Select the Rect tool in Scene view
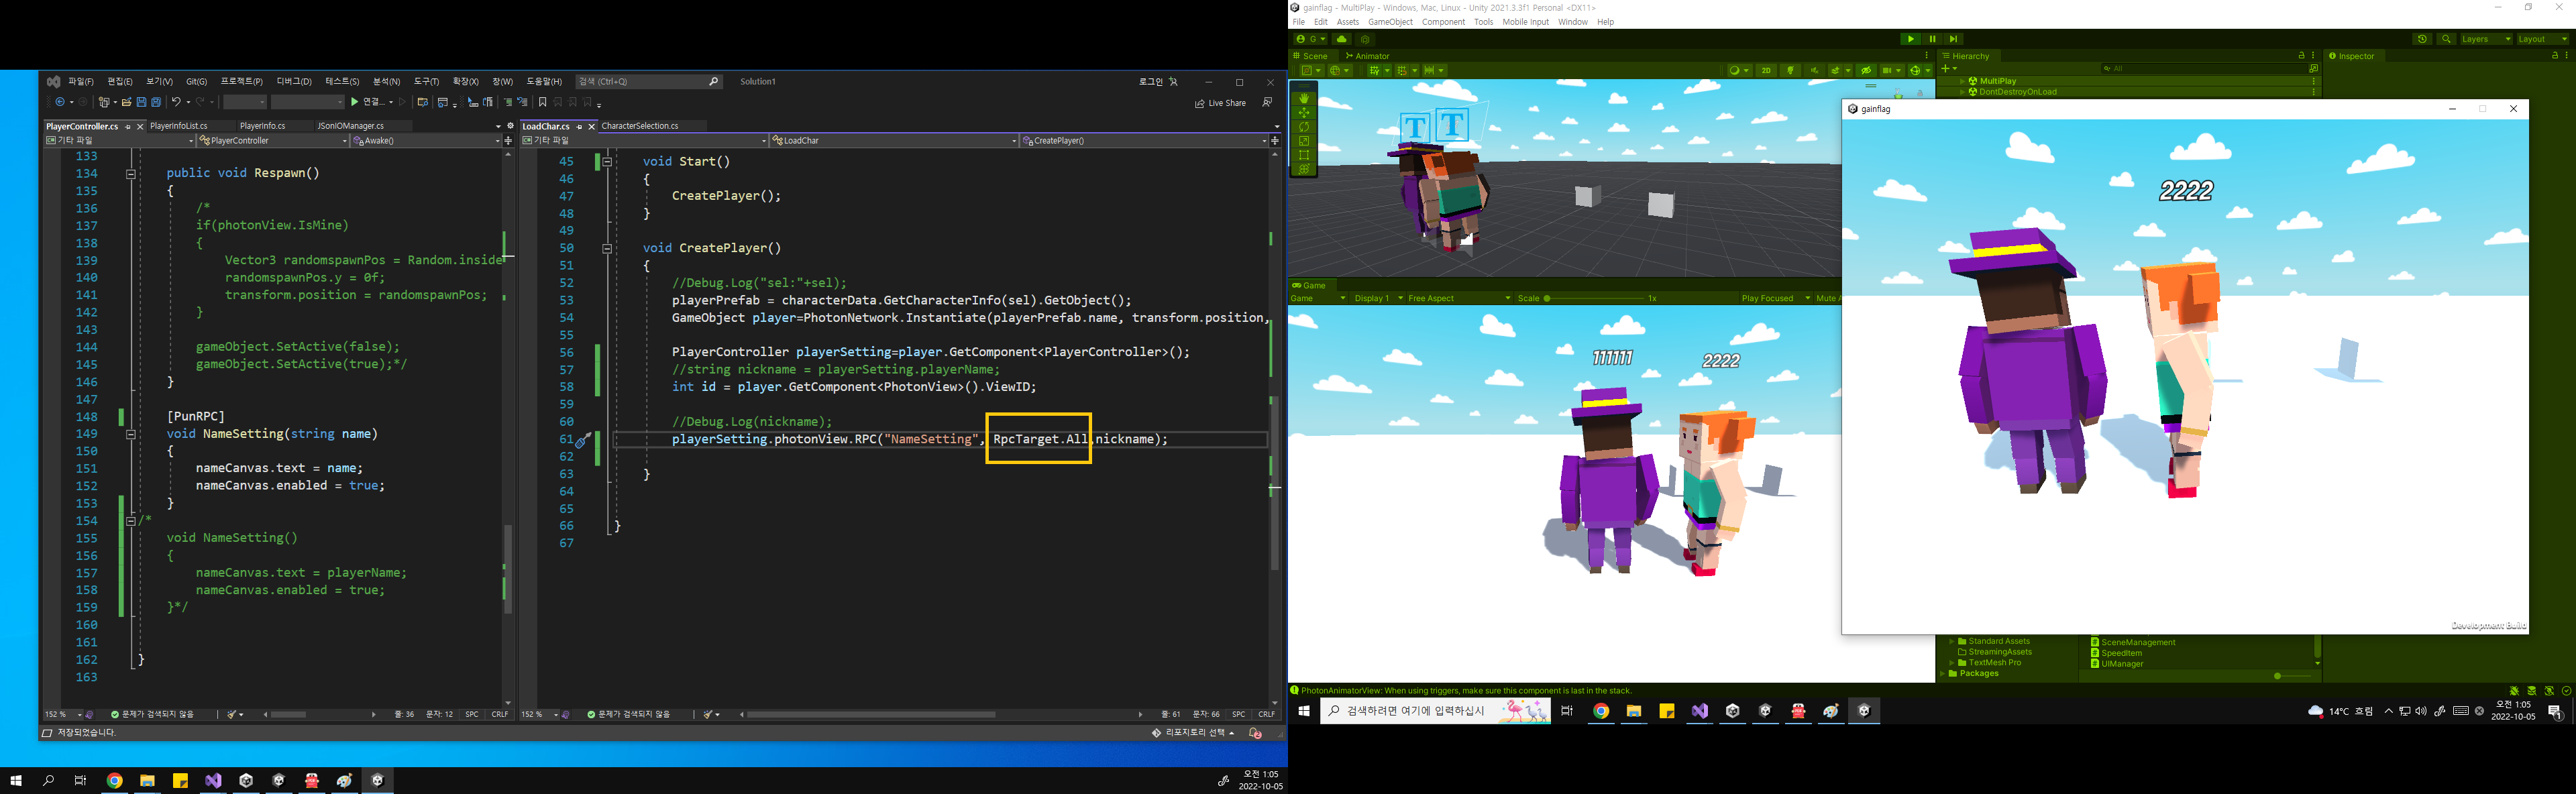2576x794 pixels. [x=1303, y=155]
